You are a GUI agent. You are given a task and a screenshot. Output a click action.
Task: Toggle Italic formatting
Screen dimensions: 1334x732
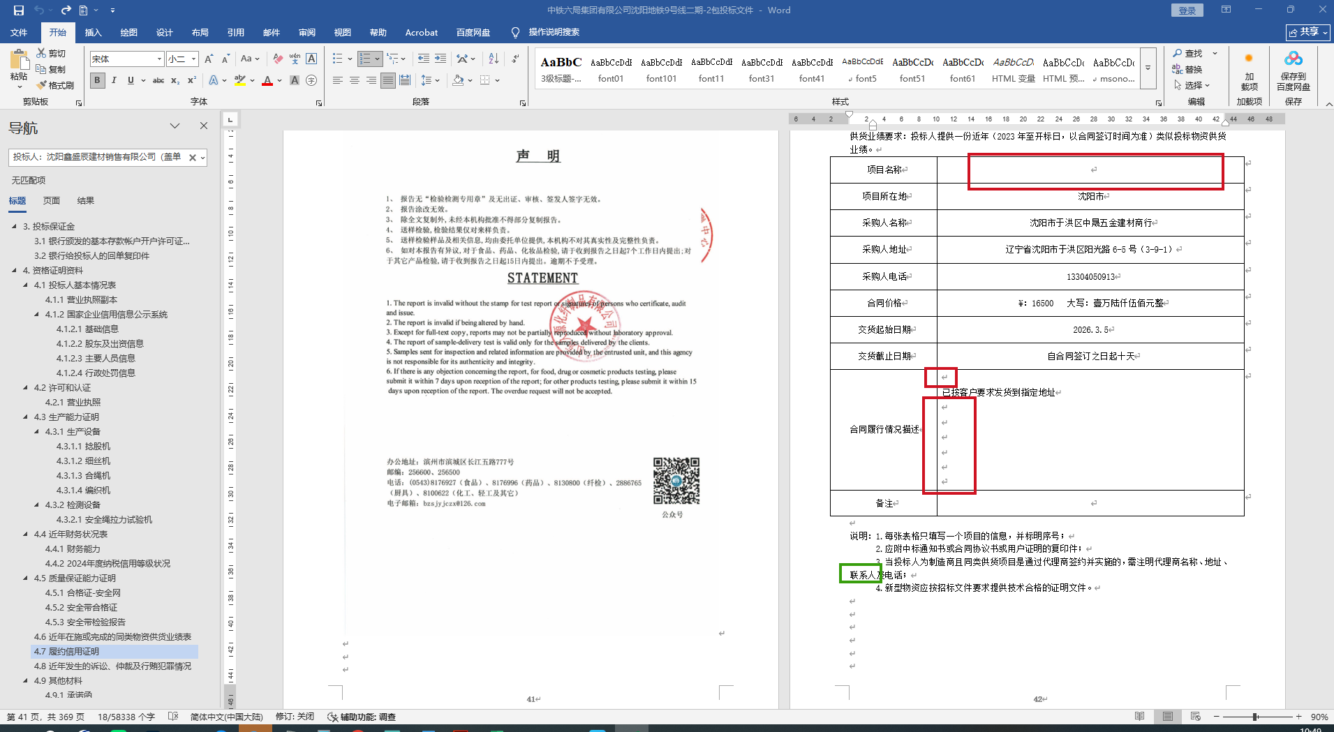click(x=114, y=81)
